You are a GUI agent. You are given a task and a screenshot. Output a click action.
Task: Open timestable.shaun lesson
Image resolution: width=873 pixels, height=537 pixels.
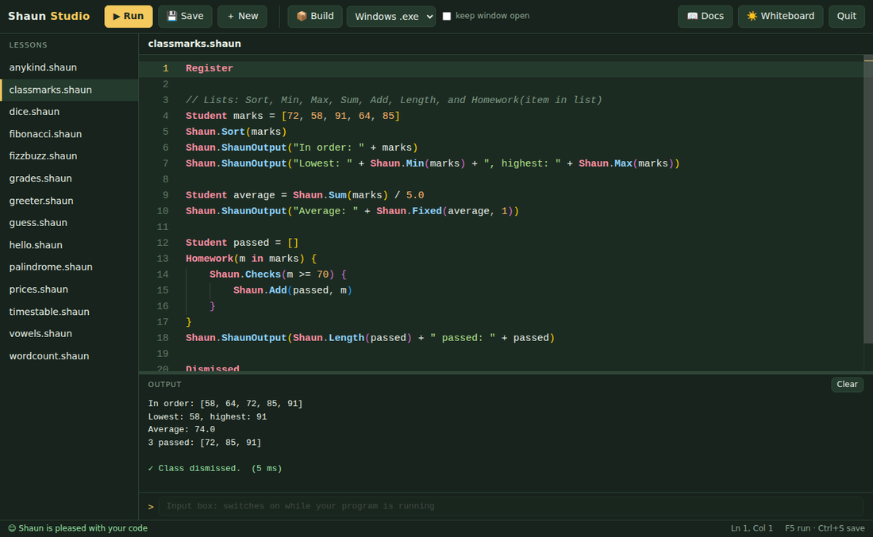pos(69,312)
